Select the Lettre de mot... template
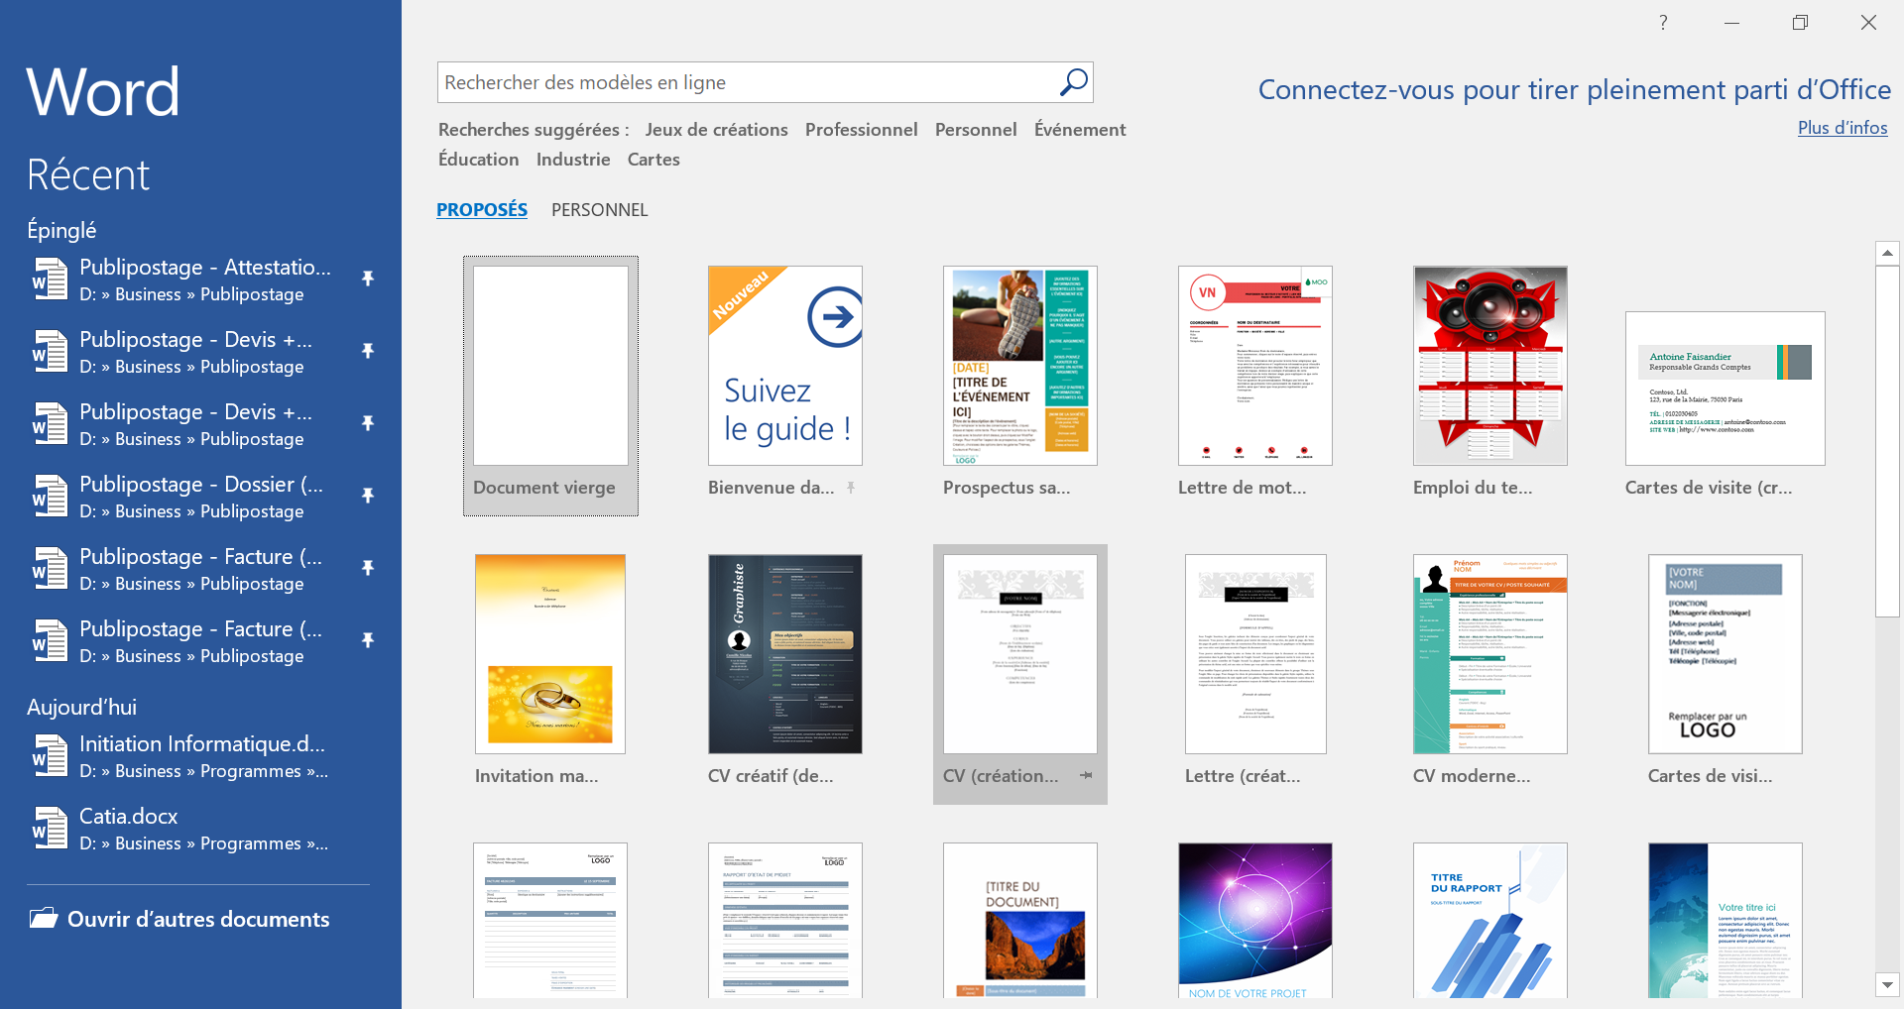1904x1009 pixels. 1255,366
